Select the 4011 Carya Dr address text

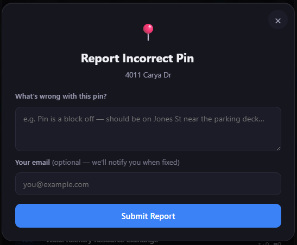click(x=148, y=75)
